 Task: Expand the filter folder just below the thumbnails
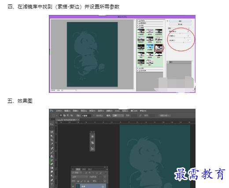(x=137, y=68)
